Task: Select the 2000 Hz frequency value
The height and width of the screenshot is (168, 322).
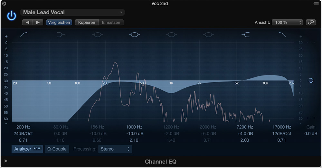Action: point(208,127)
